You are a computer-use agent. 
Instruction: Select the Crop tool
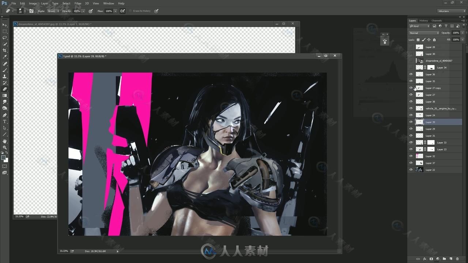click(5, 50)
